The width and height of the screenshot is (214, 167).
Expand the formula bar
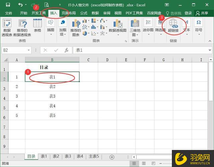[x=210, y=50]
